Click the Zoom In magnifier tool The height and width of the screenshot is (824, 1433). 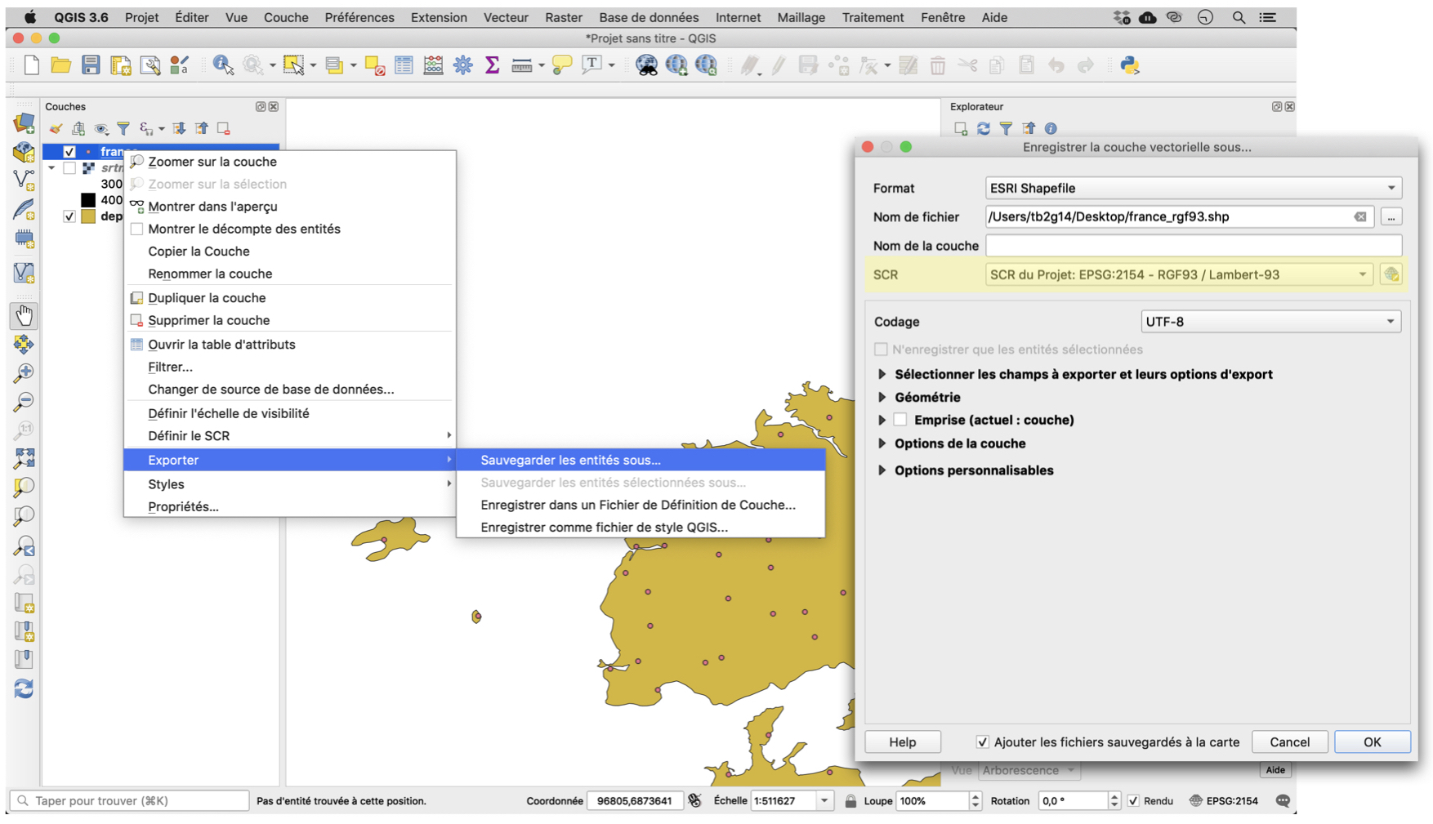click(24, 373)
